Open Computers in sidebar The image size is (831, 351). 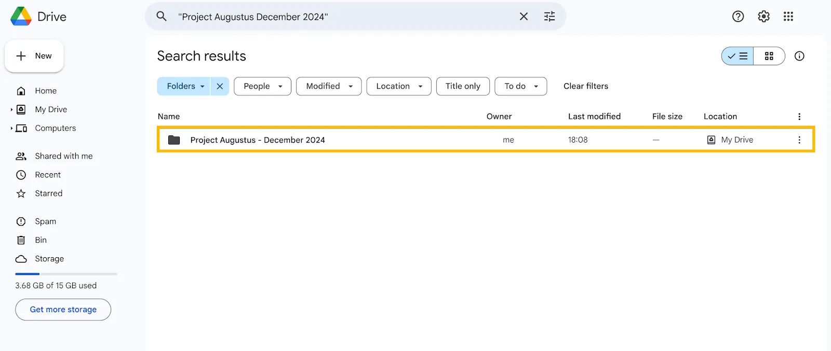click(x=56, y=128)
